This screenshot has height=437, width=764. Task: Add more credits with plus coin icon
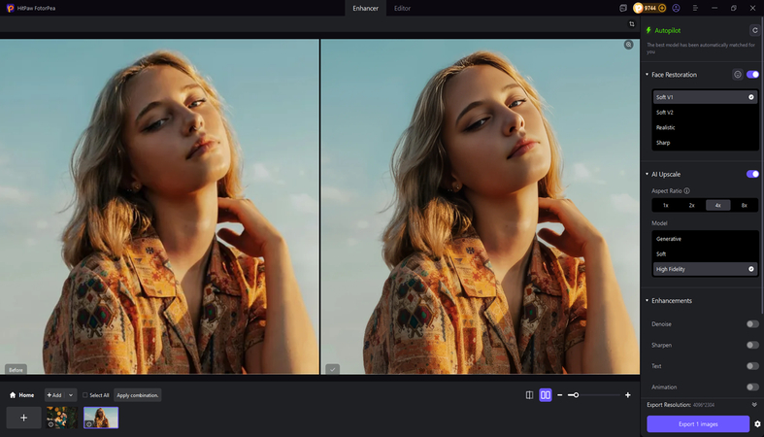tap(662, 8)
